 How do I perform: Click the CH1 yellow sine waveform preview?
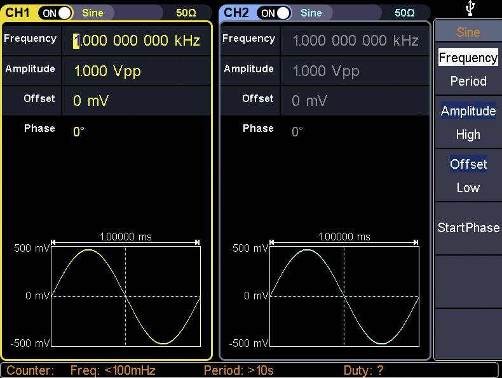point(125,296)
